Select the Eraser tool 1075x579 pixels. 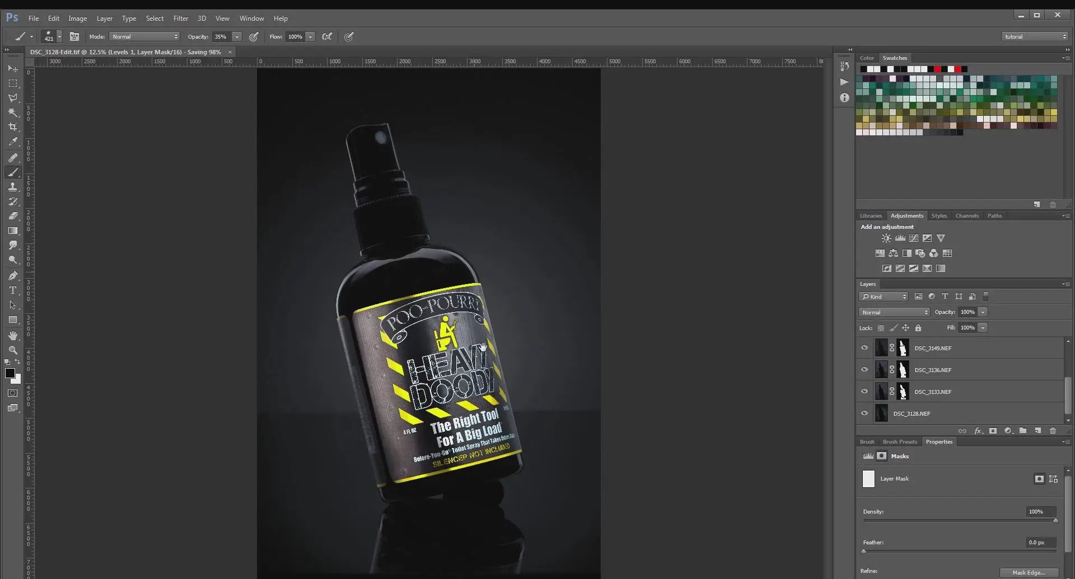(12, 216)
